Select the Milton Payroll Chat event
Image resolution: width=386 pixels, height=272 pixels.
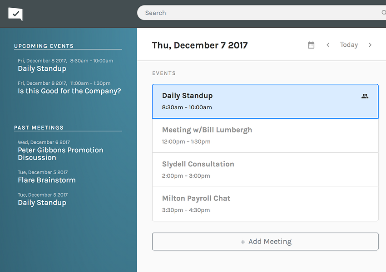265,204
